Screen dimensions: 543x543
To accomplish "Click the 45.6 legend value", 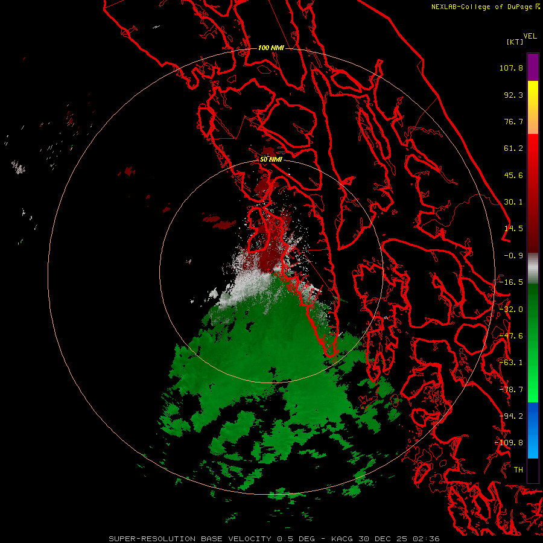I will (x=513, y=175).
